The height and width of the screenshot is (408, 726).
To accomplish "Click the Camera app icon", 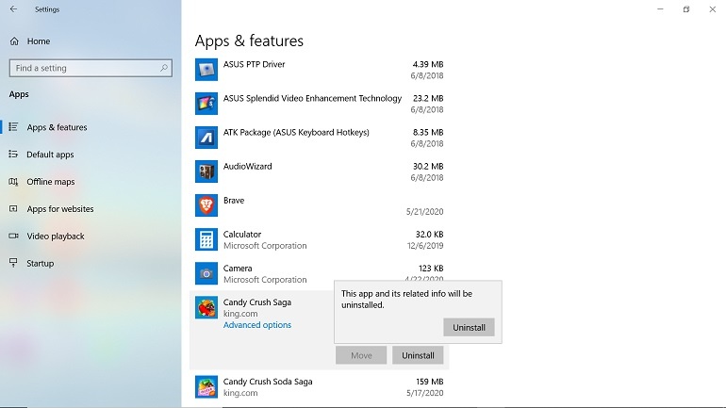I will [x=206, y=273].
